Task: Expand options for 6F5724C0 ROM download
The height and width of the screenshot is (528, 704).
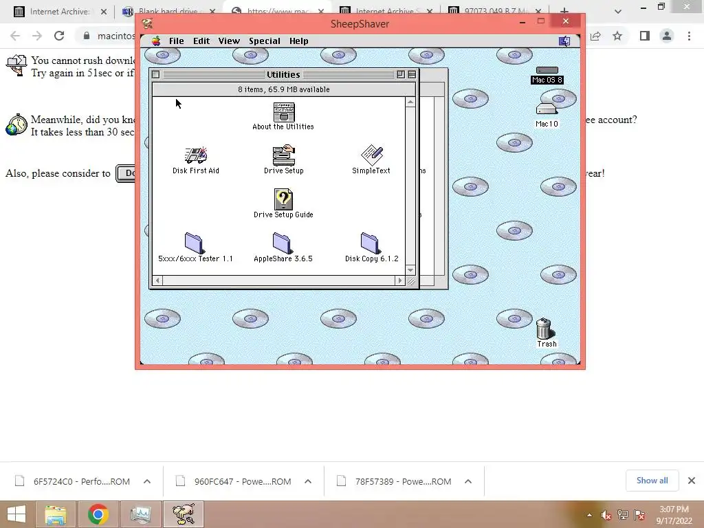Action: 147,481
